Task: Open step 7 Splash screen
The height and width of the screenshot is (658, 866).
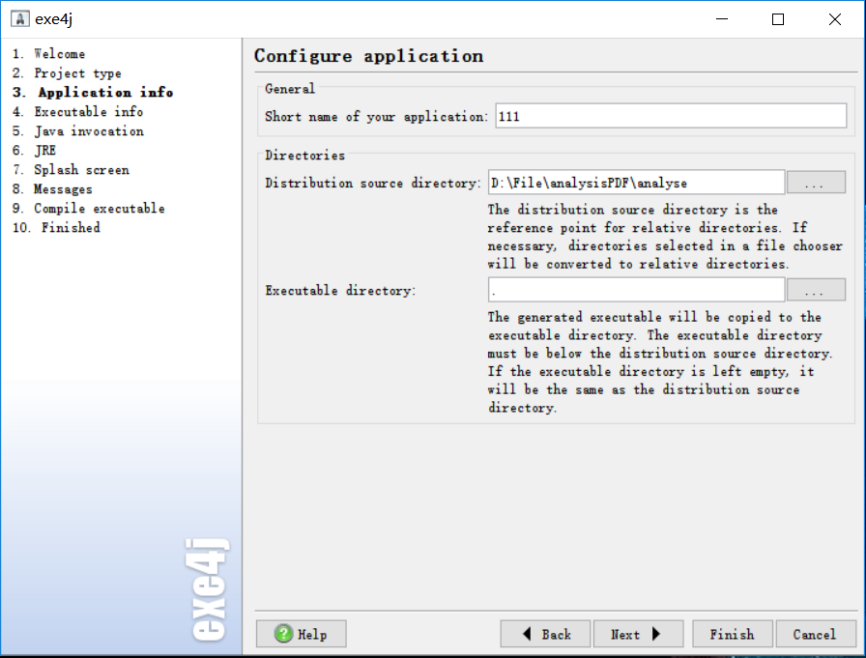Action: pos(71,169)
